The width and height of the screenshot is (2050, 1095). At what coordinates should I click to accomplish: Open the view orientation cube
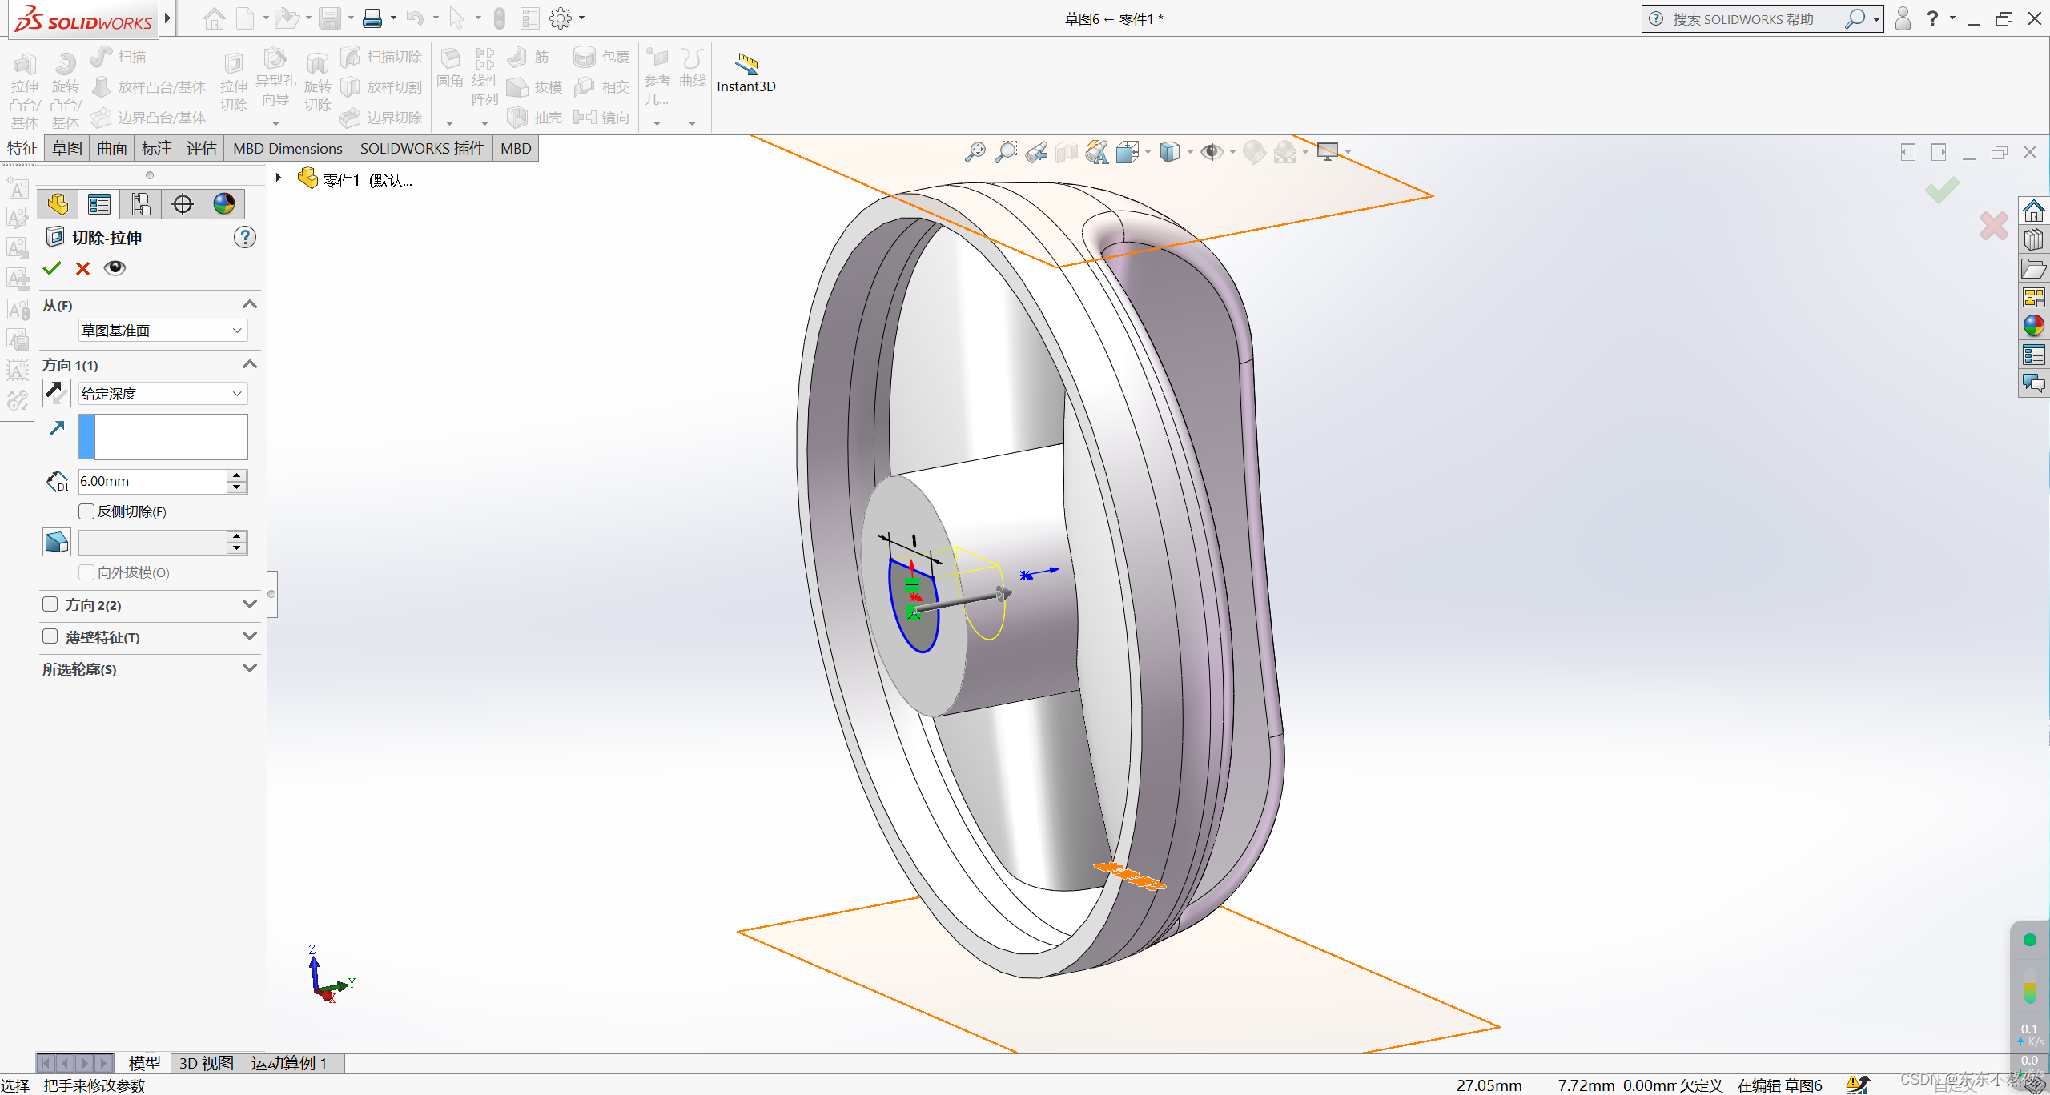tap(1127, 152)
